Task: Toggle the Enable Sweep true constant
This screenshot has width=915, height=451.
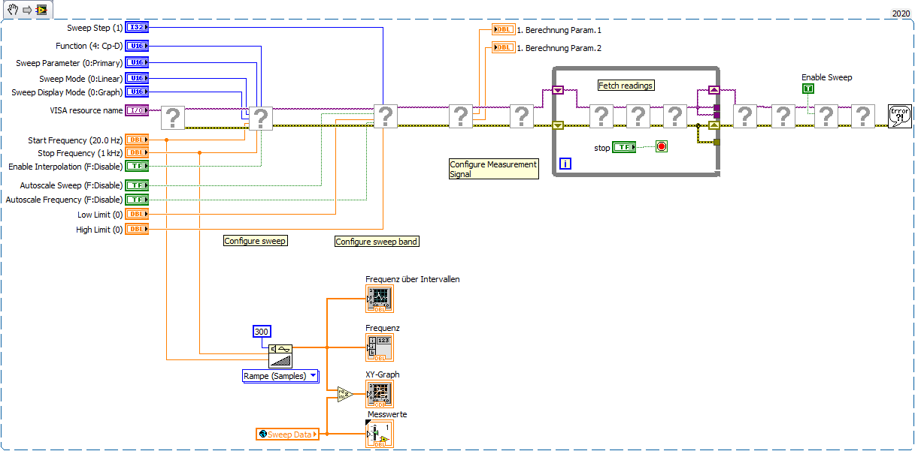Action: pos(808,89)
